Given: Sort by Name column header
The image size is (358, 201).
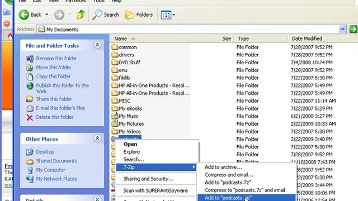Looking at the screenshot, I should (150, 39).
